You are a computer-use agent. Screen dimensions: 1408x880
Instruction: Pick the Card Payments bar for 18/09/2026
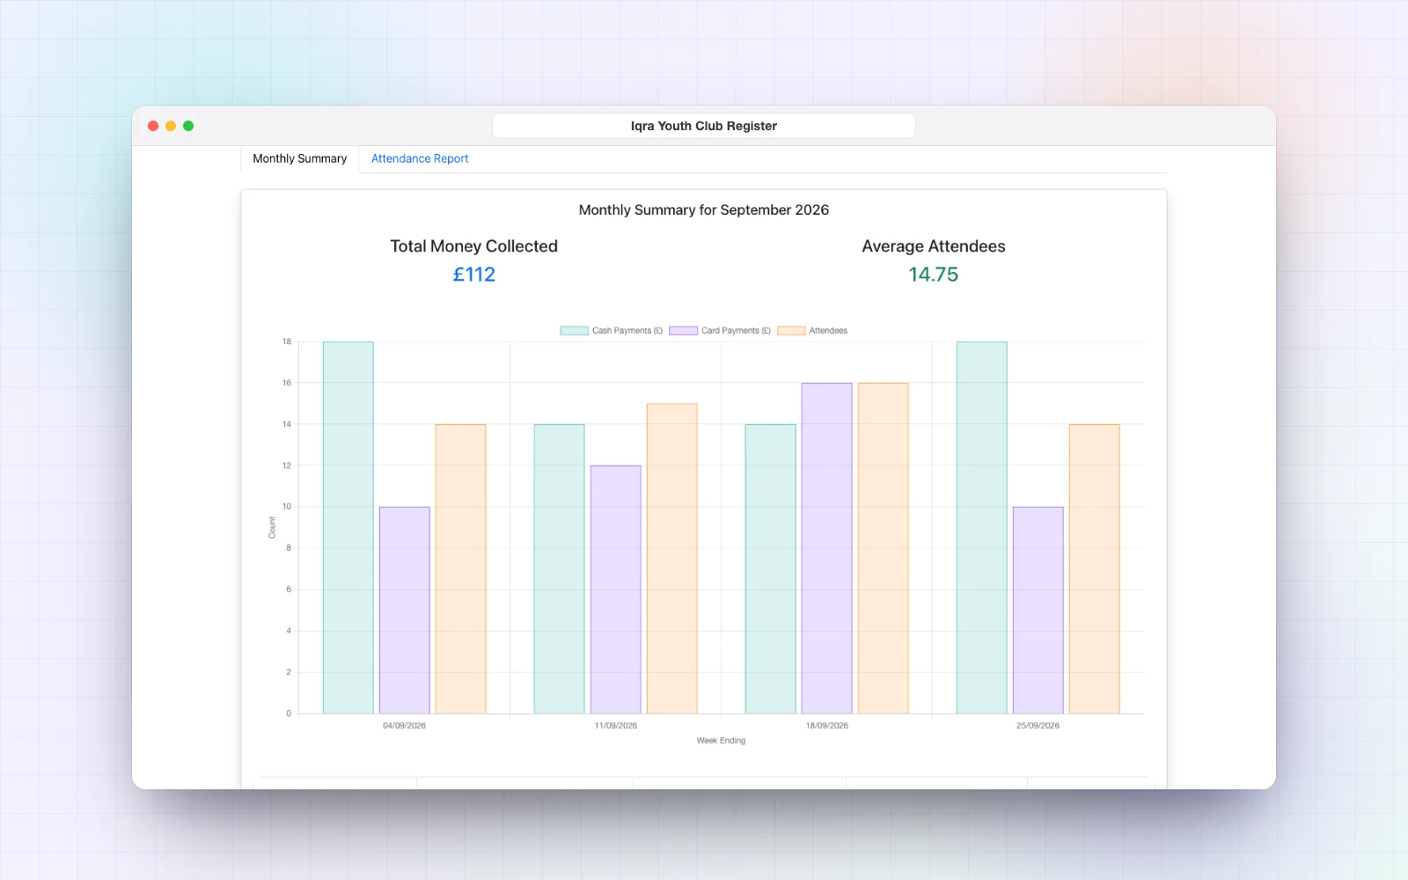click(x=827, y=548)
